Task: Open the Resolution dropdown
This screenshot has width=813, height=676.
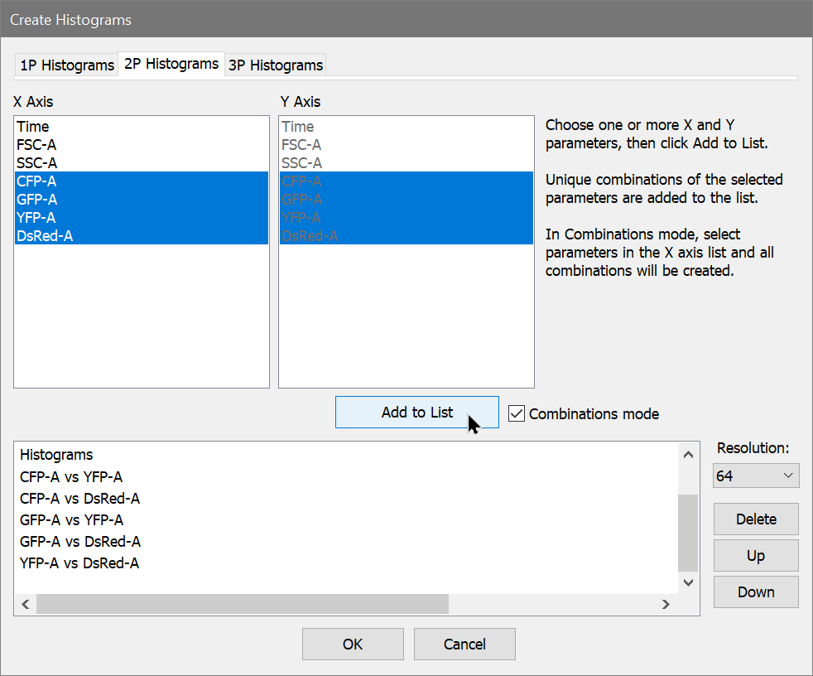Action: [755, 476]
